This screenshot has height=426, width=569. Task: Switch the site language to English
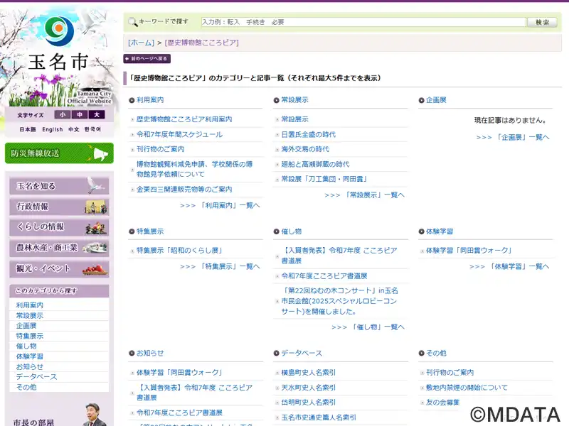coord(52,130)
